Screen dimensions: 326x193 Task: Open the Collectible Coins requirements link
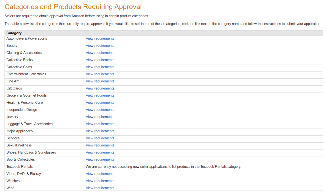(x=100, y=67)
